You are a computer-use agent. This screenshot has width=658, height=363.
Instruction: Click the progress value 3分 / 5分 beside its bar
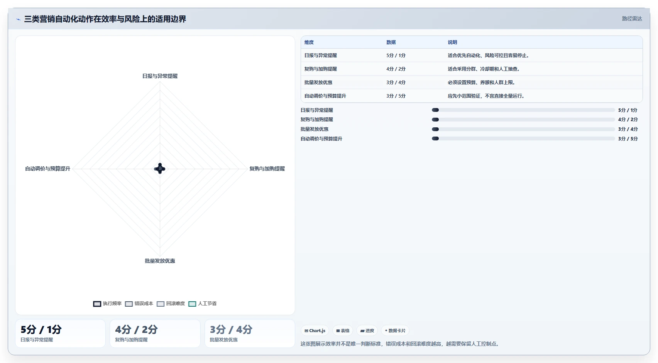pyautogui.click(x=628, y=139)
